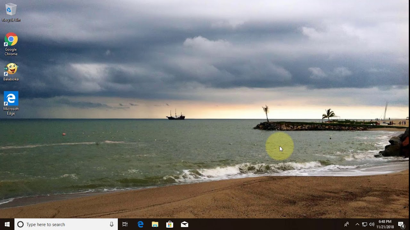This screenshot has width=410, height=230.
Task: Select the Balabolka desktop shortcut
Action: [x=11, y=72]
